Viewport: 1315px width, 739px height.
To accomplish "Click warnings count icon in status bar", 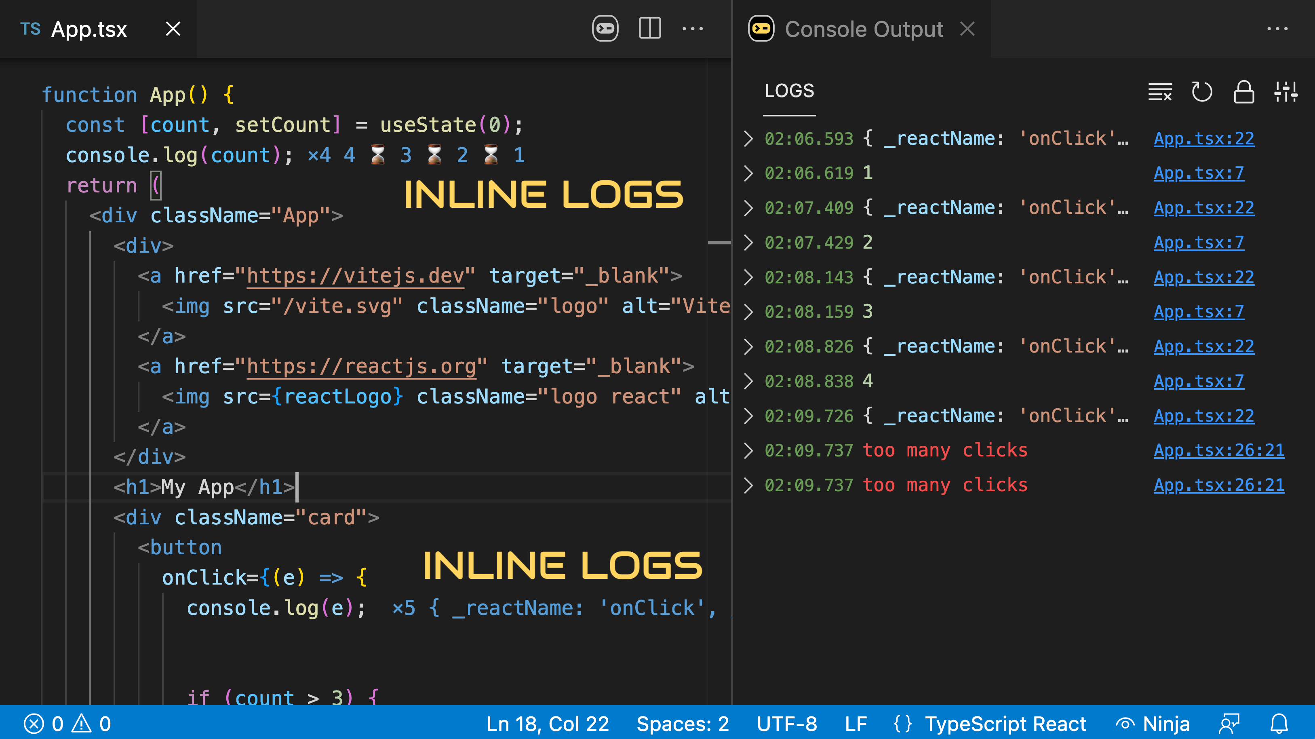I will [91, 724].
